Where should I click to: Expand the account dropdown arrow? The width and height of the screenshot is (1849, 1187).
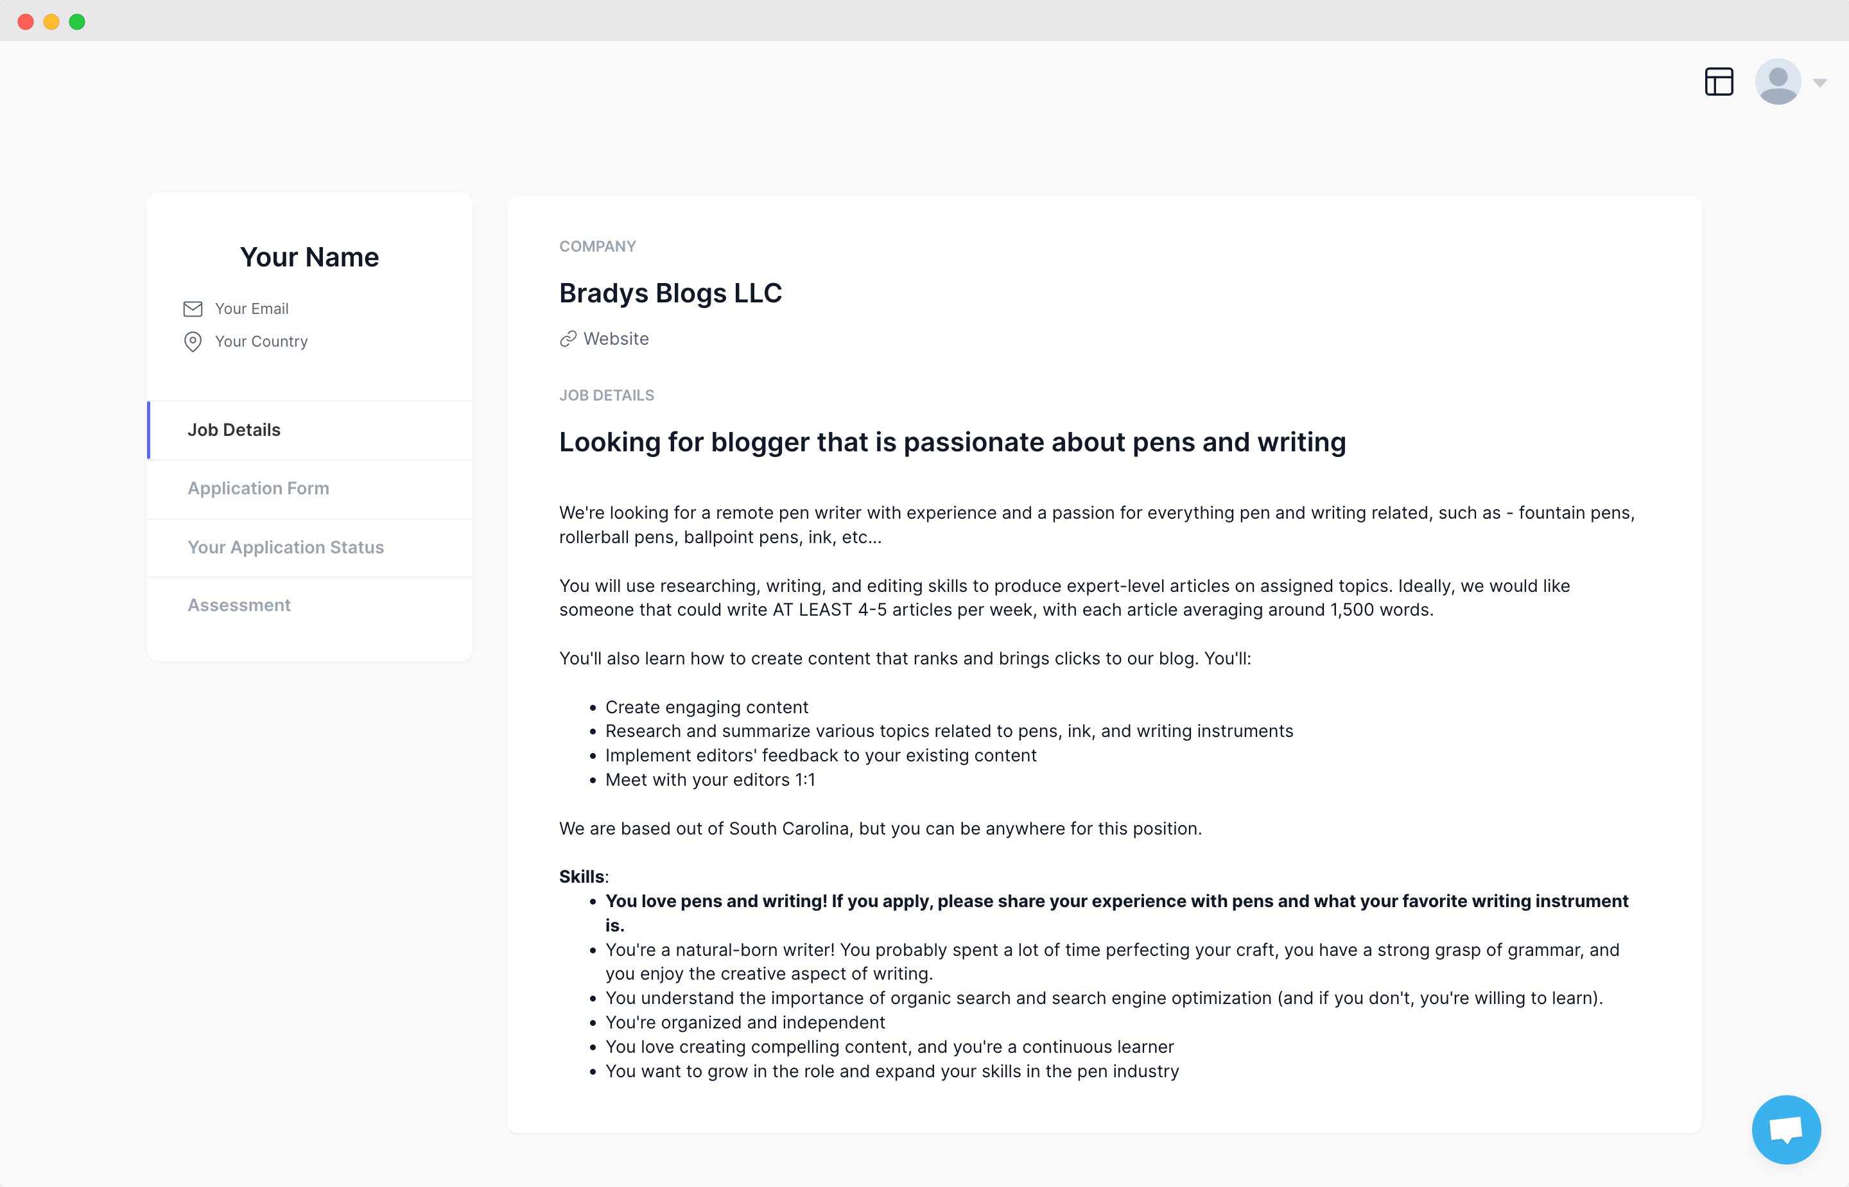pos(1819,82)
